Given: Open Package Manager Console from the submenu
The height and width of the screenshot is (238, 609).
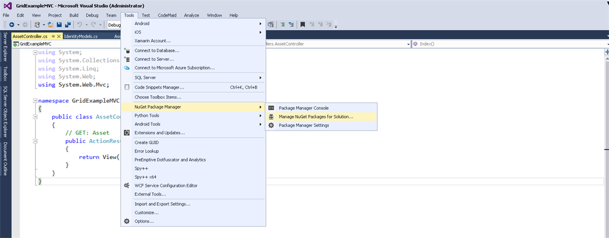Looking at the screenshot, I should (x=303, y=107).
